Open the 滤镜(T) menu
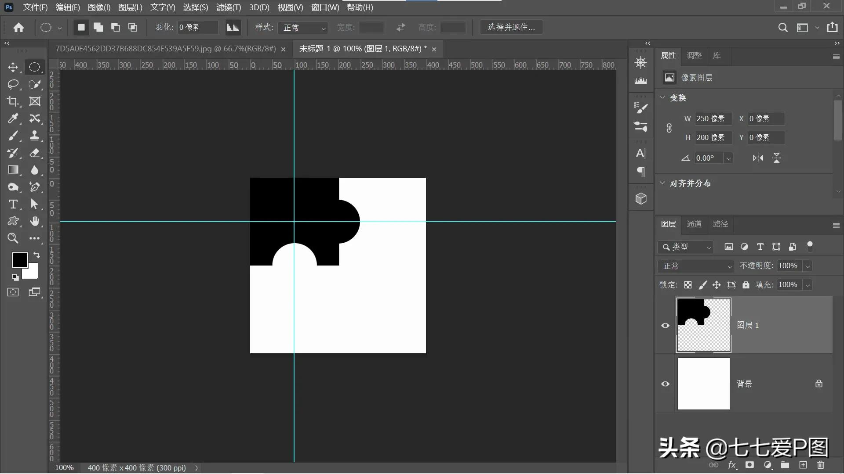The image size is (844, 474). (229, 7)
